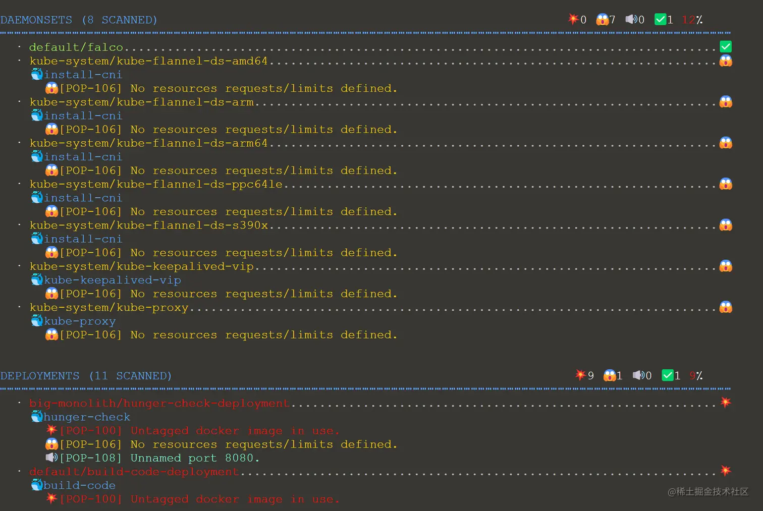This screenshot has width=763, height=511.
Task: Select warning face on kube-flannel-ds-ppc64le row
Action: pyautogui.click(x=726, y=184)
